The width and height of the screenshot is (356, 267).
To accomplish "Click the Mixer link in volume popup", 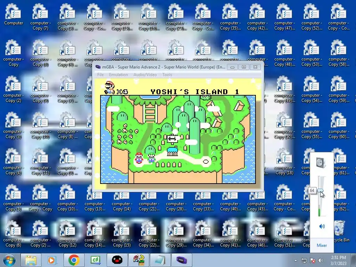I will click(322, 245).
